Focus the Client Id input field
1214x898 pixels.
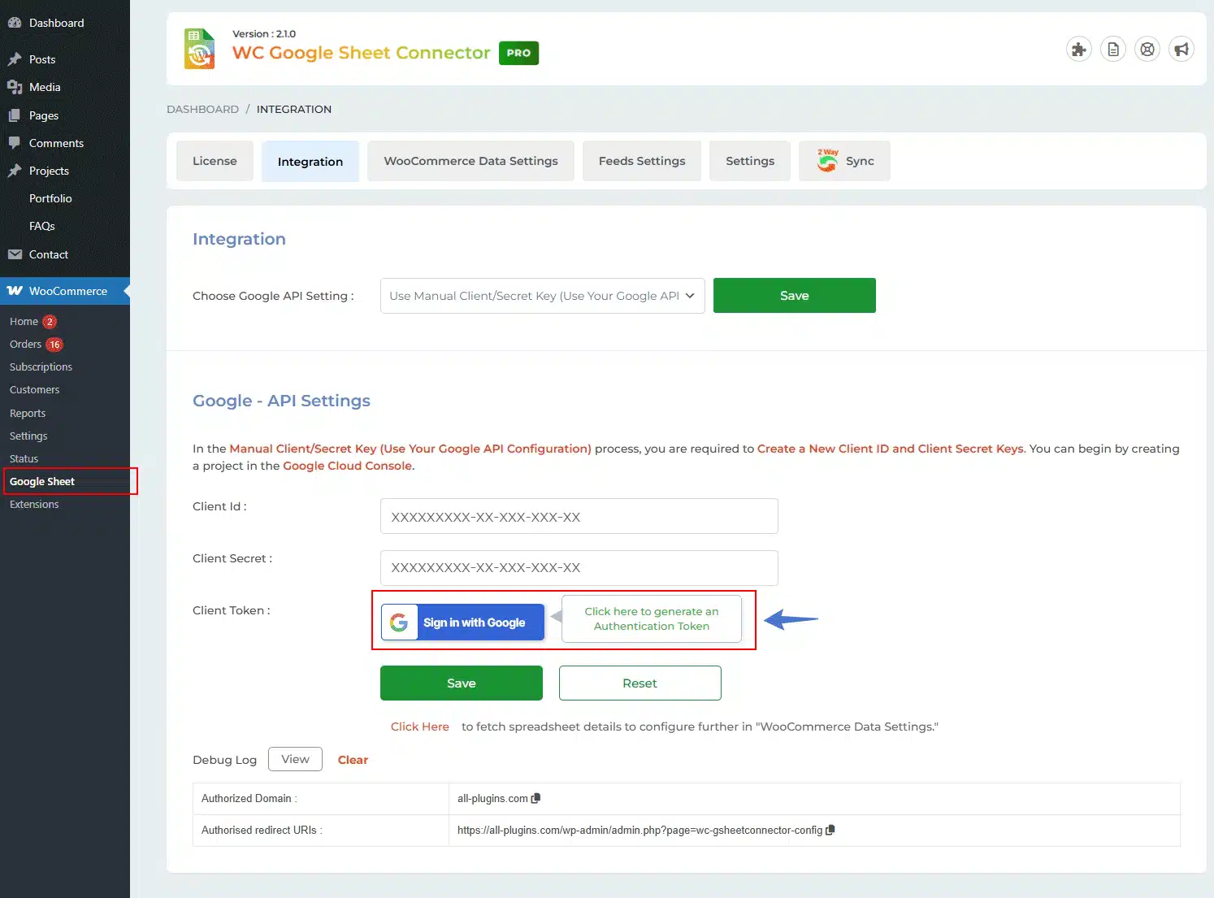coord(579,517)
